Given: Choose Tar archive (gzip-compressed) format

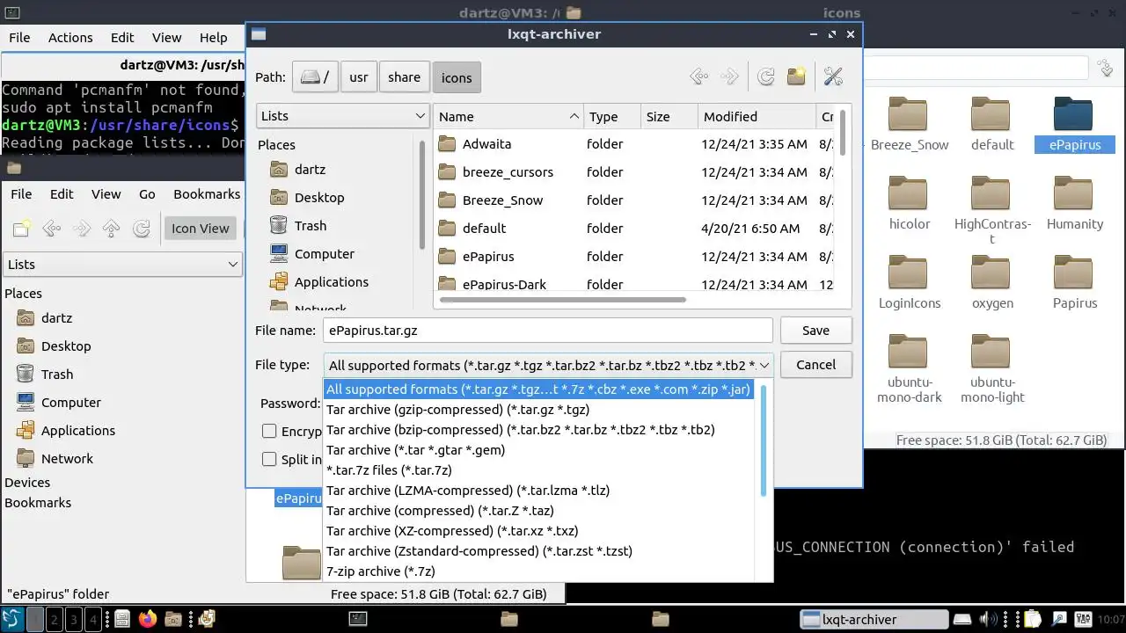Looking at the screenshot, I should tap(538, 410).
